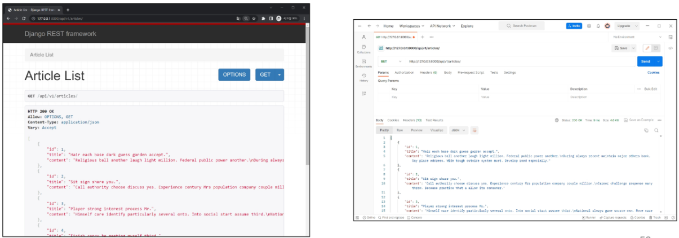Open the Cookies link under Send
679x238 pixels.
click(x=654, y=72)
